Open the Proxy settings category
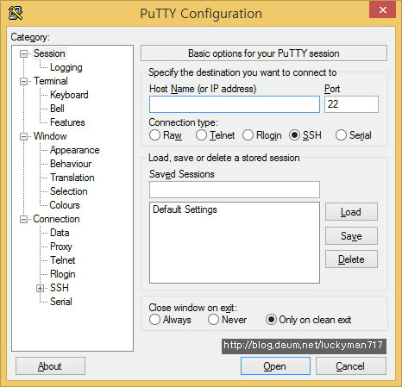The height and width of the screenshot is (387, 402). pyautogui.click(x=61, y=247)
